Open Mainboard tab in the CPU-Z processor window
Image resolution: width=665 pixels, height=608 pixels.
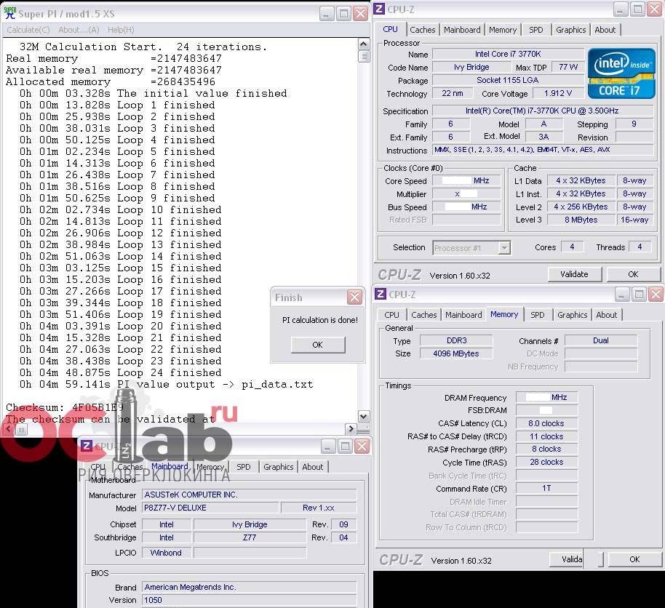pos(462,30)
